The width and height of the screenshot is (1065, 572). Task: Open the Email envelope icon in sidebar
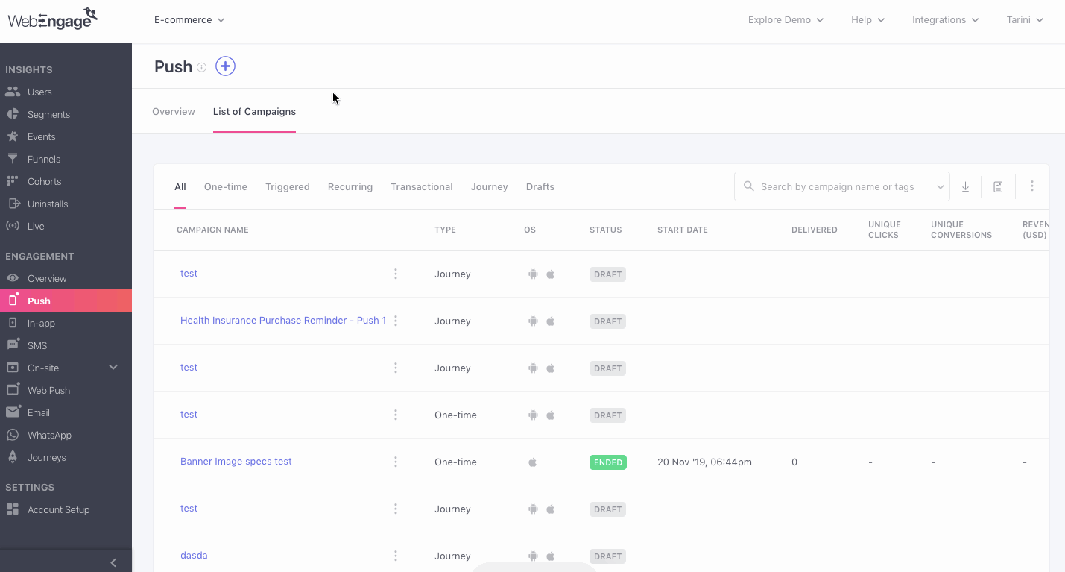pos(13,412)
